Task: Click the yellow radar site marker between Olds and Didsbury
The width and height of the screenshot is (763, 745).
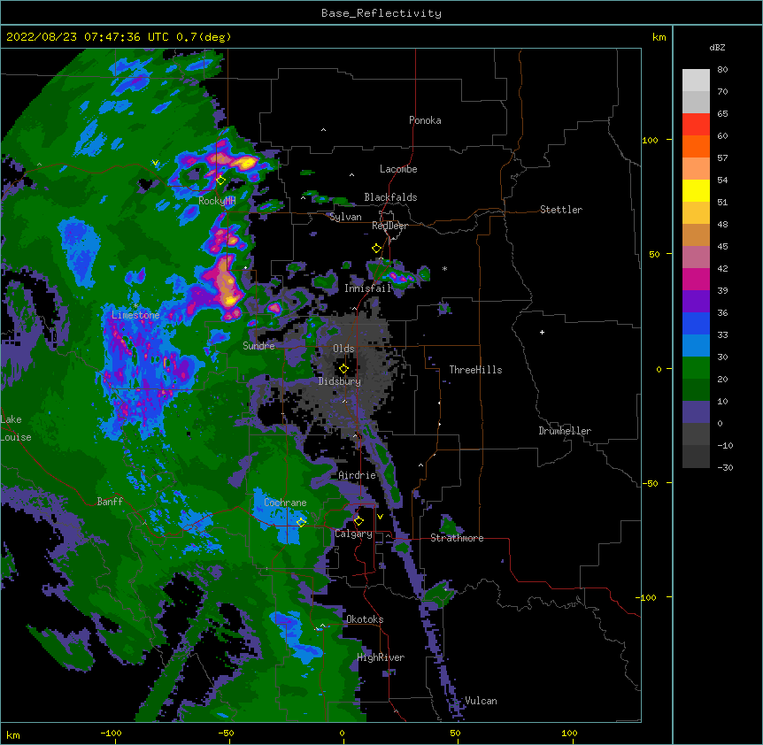Action: [343, 369]
